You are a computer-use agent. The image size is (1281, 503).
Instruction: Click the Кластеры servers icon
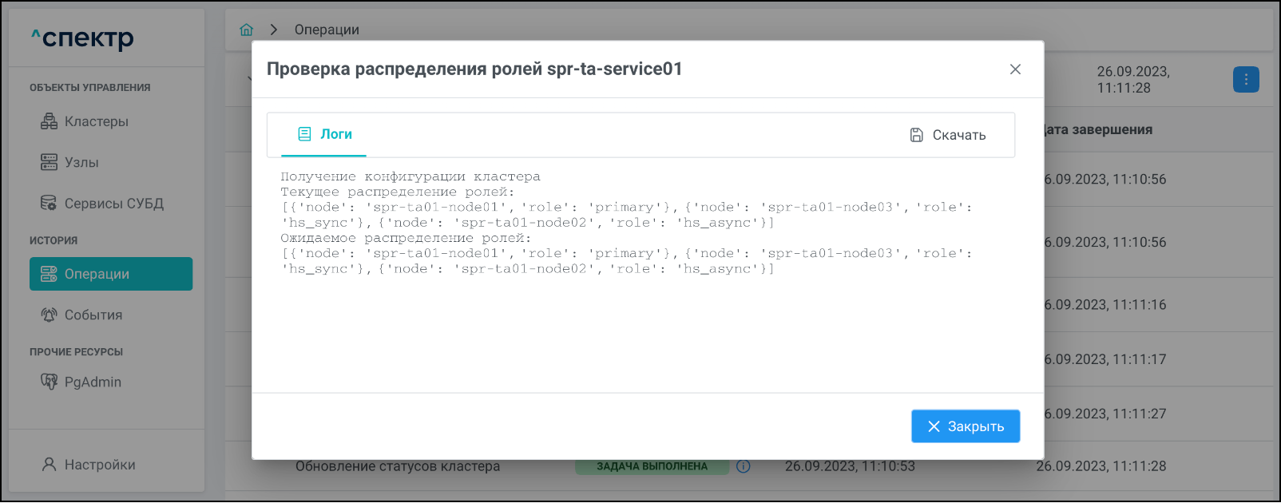49,121
